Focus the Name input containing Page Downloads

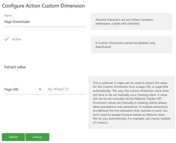(45, 22)
